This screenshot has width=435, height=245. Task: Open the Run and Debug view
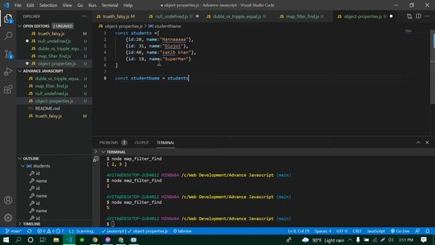tap(8, 71)
